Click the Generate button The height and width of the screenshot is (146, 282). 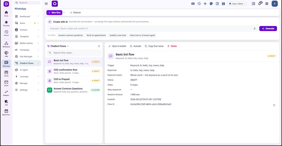click(x=268, y=29)
